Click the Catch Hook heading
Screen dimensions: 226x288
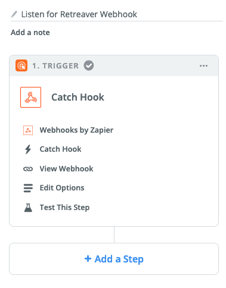pos(78,97)
